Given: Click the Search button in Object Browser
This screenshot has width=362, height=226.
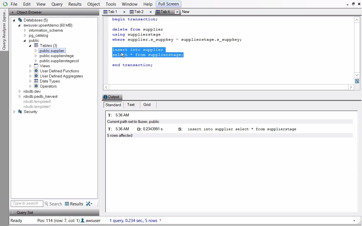Looking at the screenshot, I should [x=53, y=204].
